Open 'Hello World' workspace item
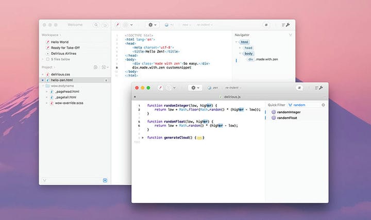 point(60,42)
